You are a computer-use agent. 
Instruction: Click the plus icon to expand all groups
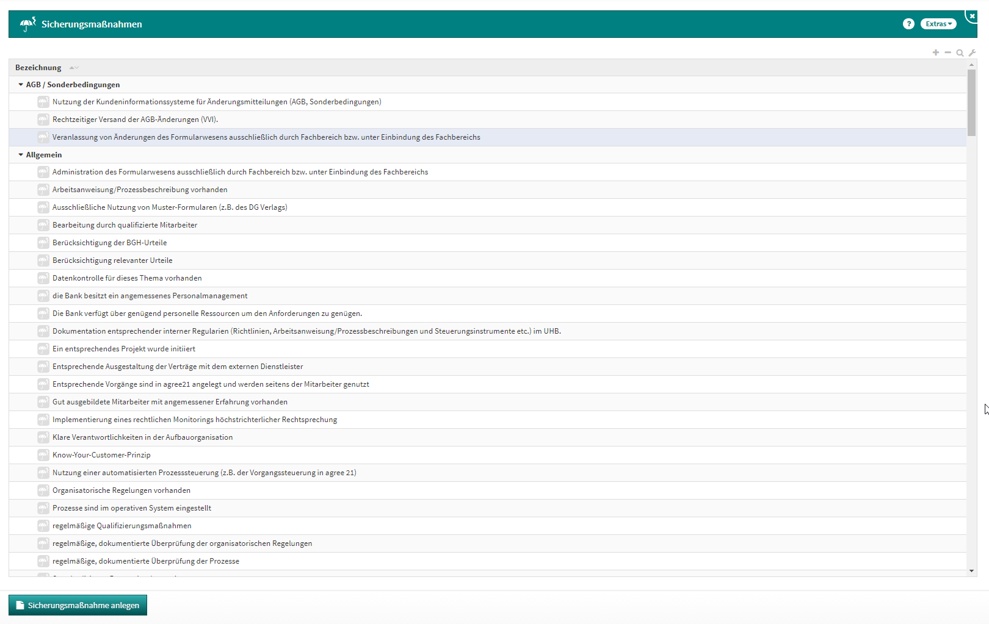[935, 52]
